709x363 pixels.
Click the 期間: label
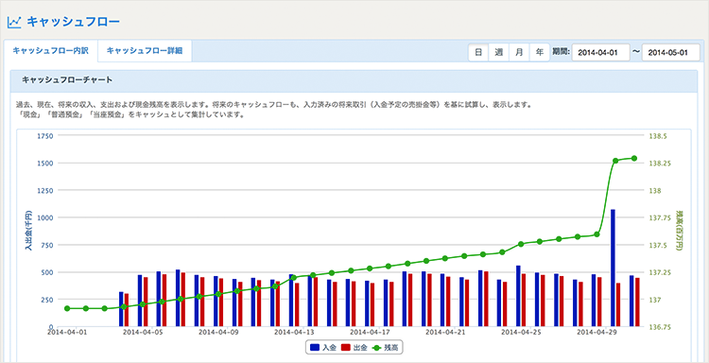(562, 52)
